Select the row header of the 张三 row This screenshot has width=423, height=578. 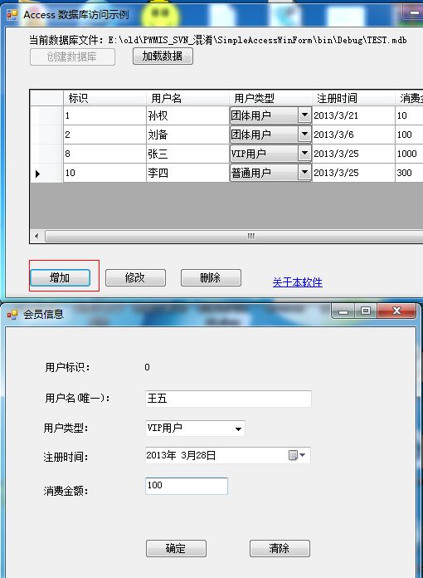point(46,154)
